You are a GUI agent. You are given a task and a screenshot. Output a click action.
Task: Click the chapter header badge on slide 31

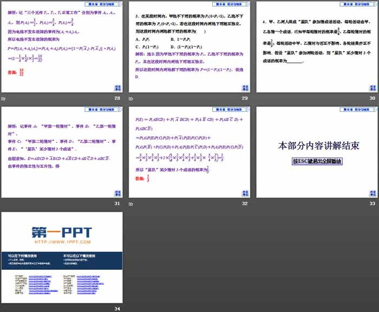coord(103,109)
